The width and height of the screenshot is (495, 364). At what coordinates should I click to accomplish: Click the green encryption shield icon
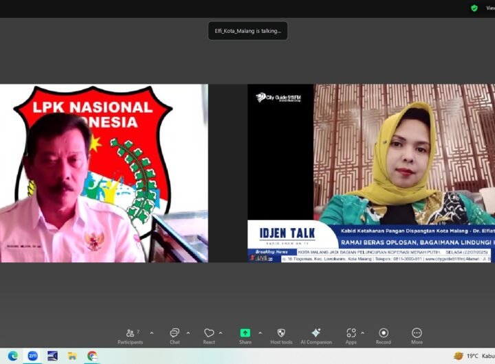tap(474, 8)
